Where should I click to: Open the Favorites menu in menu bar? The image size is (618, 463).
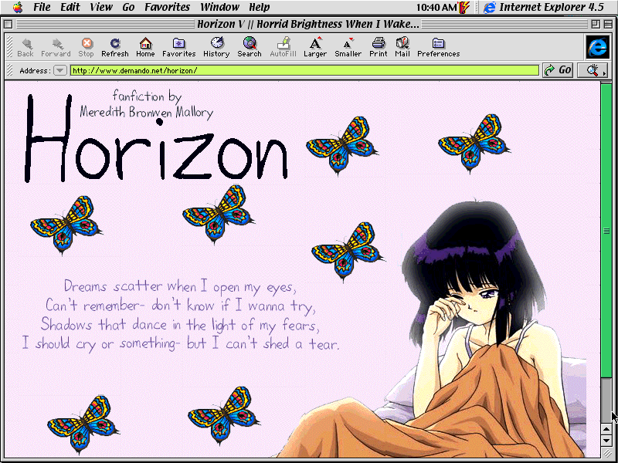tap(167, 7)
